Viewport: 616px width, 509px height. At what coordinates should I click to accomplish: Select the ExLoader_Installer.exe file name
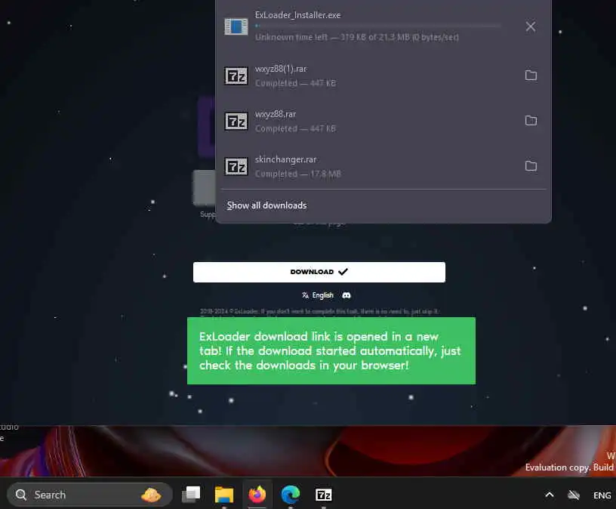(x=297, y=15)
